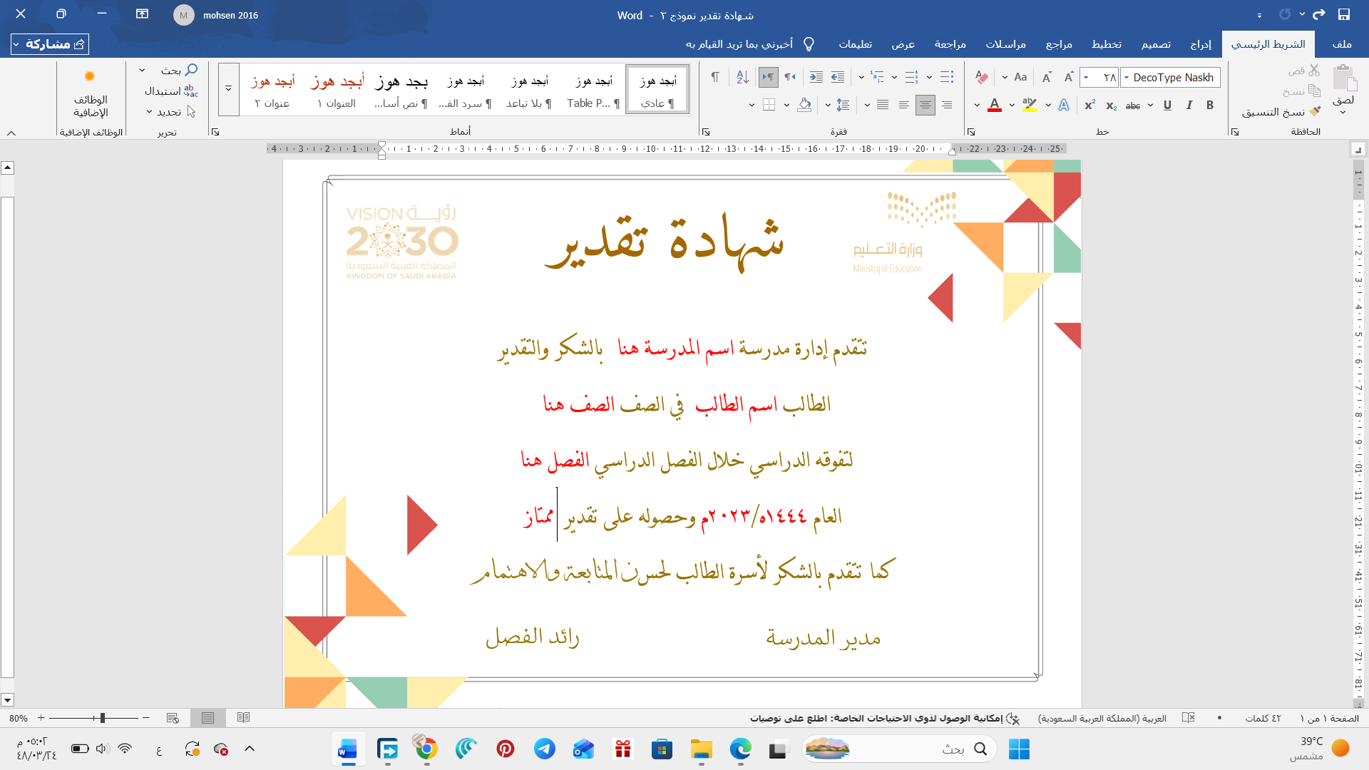Apply the Bullets list icon
This screenshot has height=770, width=1369.
(x=946, y=77)
